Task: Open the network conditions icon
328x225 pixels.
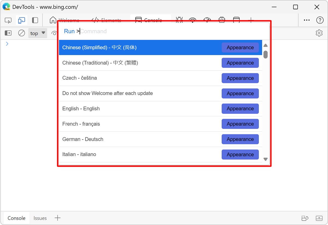Action: (192, 20)
